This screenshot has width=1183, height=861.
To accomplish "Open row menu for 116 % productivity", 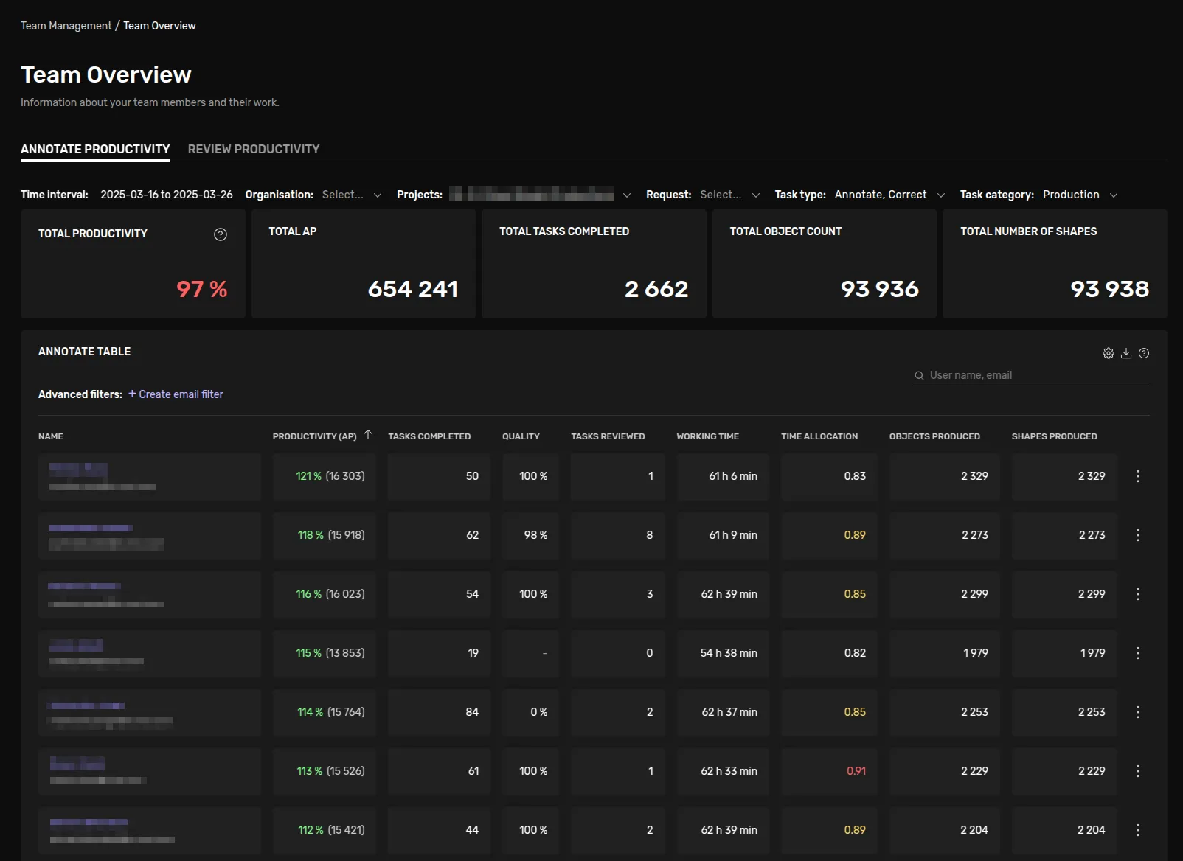I will (1138, 594).
